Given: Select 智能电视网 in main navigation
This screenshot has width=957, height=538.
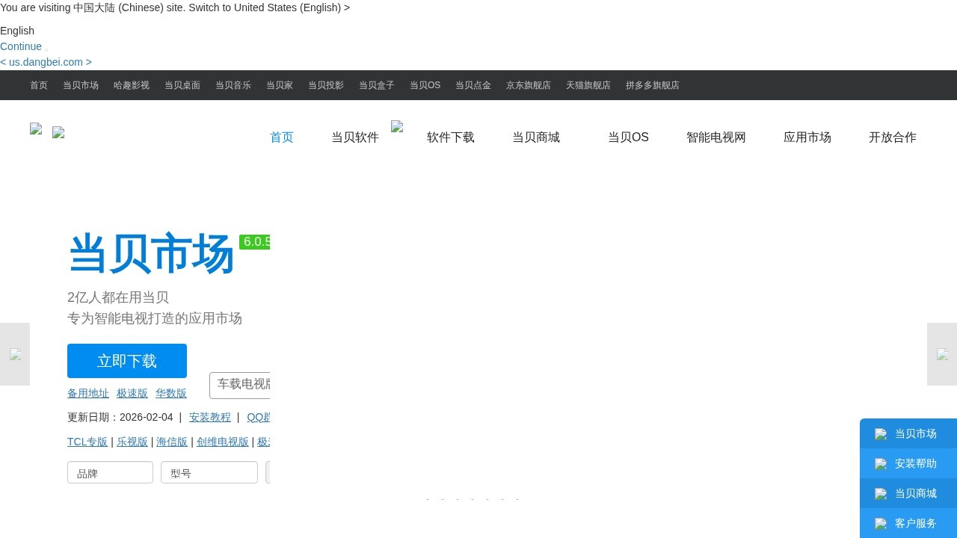Looking at the screenshot, I should pyautogui.click(x=716, y=137).
